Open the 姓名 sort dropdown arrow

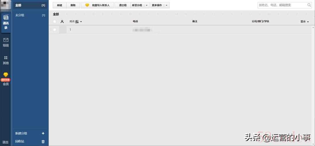(x=81, y=22)
